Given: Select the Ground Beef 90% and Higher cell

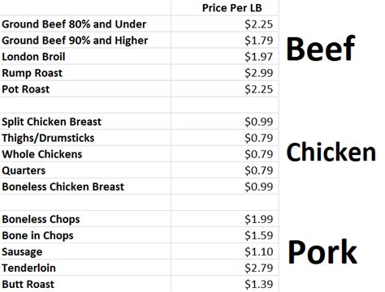Looking at the screenshot, I should tap(85, 41).
